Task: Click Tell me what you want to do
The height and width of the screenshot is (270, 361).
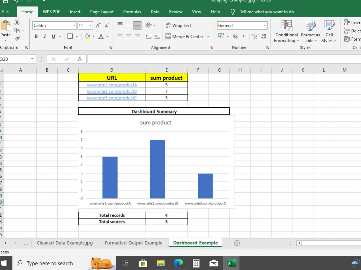Action: [x=267, y=12]
